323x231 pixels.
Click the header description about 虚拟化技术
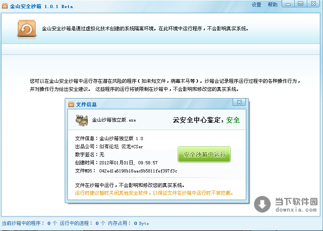point(145,29)
